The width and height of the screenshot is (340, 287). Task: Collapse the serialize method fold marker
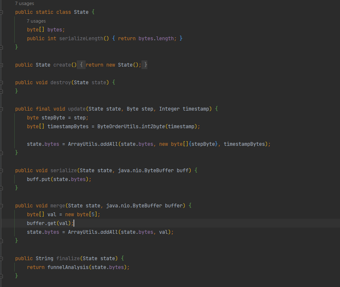pos(1,171)
